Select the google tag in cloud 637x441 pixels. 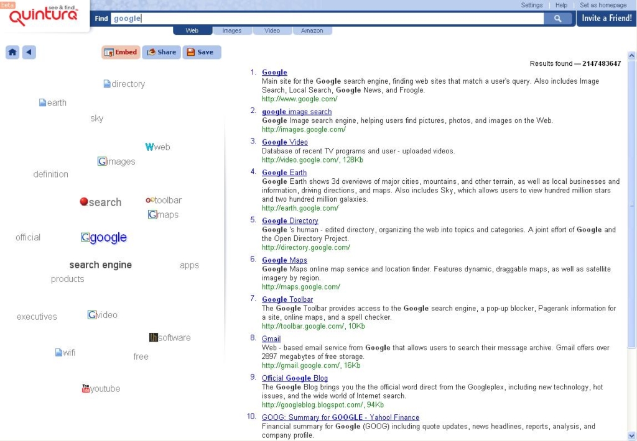[104, 237]
